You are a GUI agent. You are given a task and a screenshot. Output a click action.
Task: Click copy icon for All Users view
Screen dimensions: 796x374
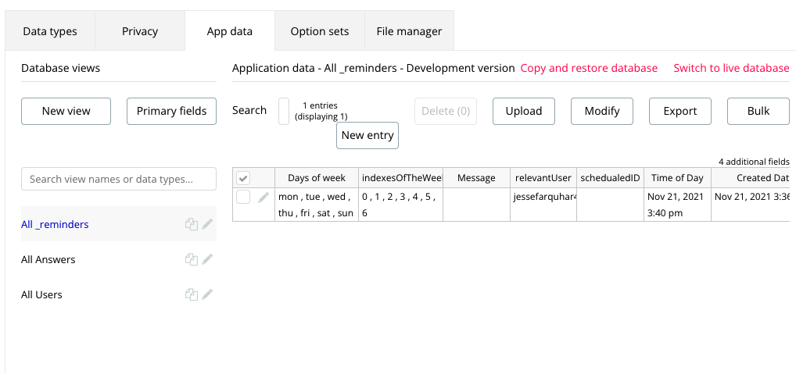191,294
